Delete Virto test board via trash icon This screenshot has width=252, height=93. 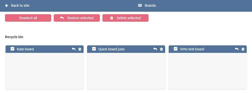[x=243, y=49]
